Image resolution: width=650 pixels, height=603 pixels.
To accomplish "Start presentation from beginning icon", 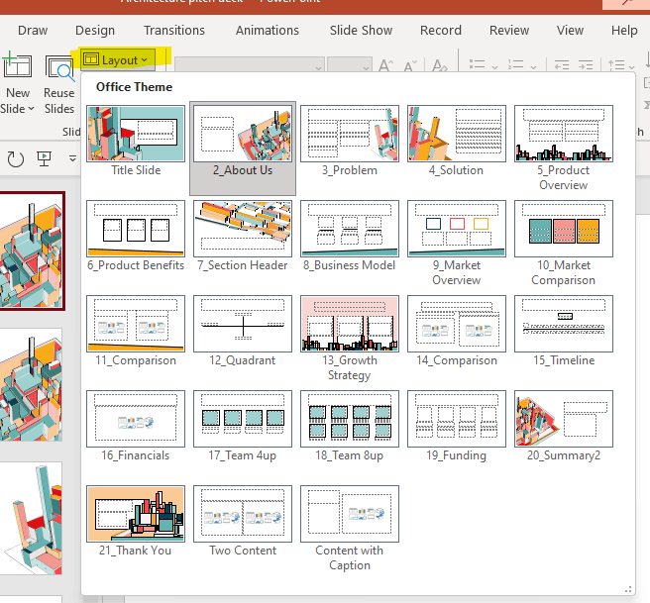I will [44, 159].
